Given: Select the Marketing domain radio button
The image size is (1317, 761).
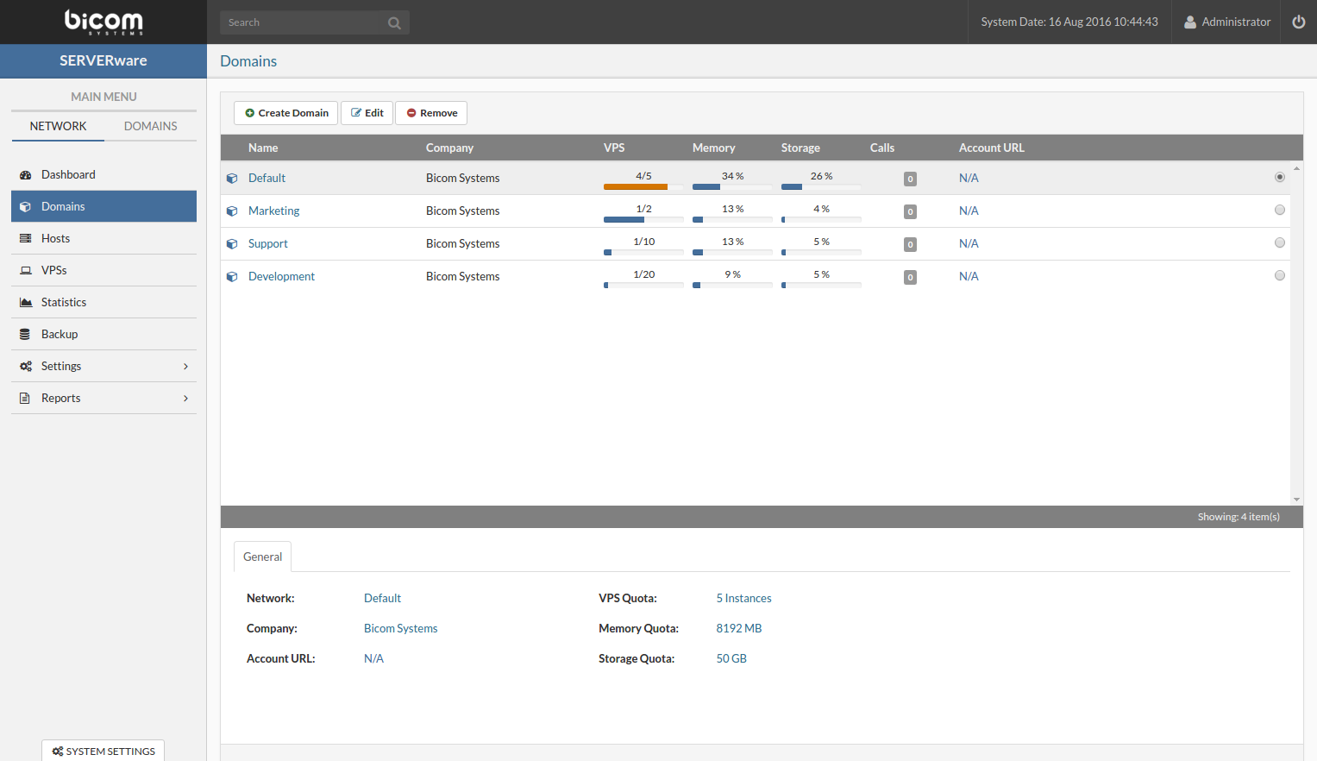Looking at the screenshot, I should tap(1279, 210).
